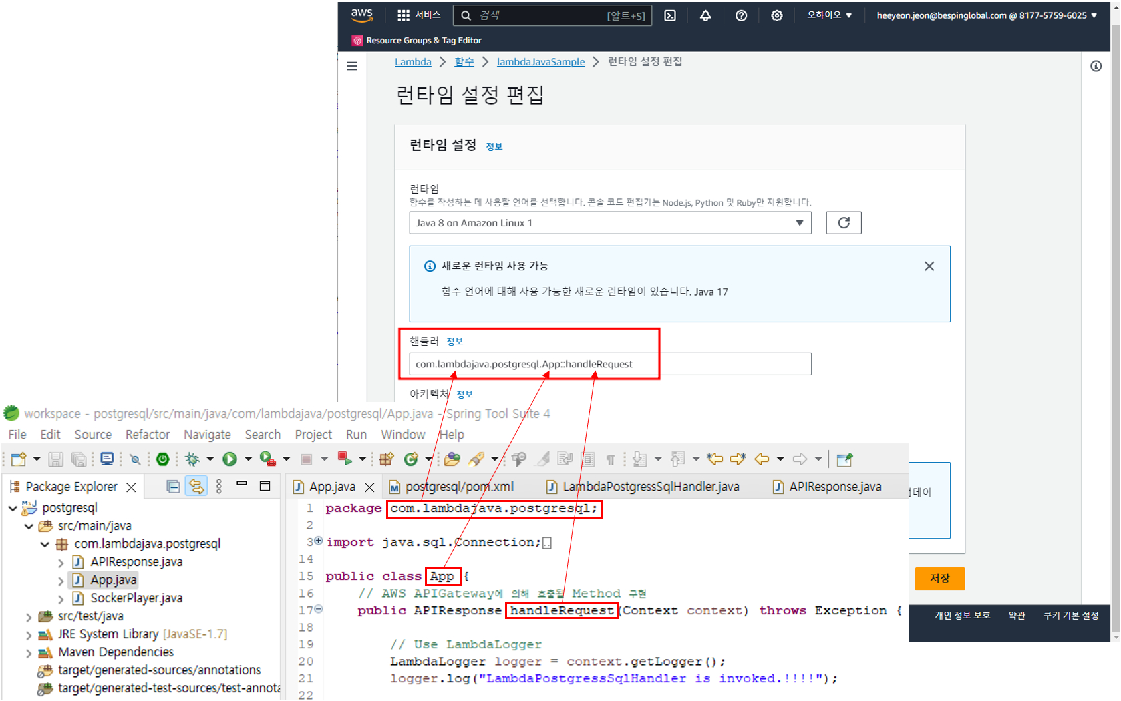Viewport: 1121px width, 701px height.
Task: Expand Maven Dependencies node
Action: [x=29, y=653]
